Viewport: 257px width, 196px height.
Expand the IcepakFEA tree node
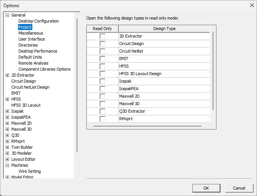click(7, 118)
